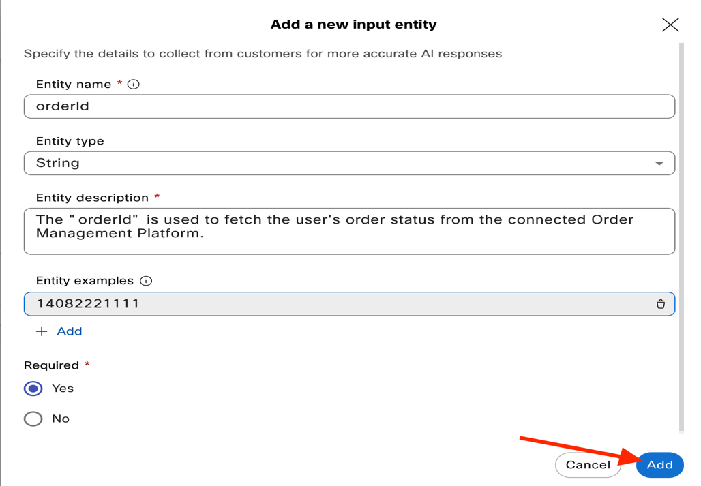
Task: Click the plus icon under Entity examples
Action: (x=42, y=331)
